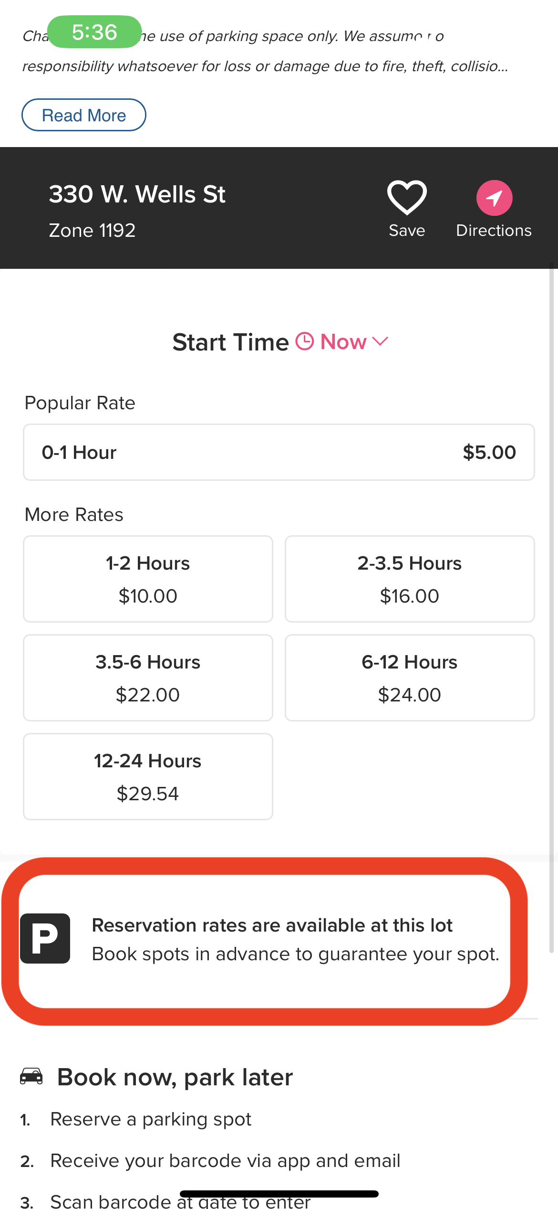Click the vertical scrollbar on right edge
Viewport: 558px width, 1209px height.
click(551, 606)
